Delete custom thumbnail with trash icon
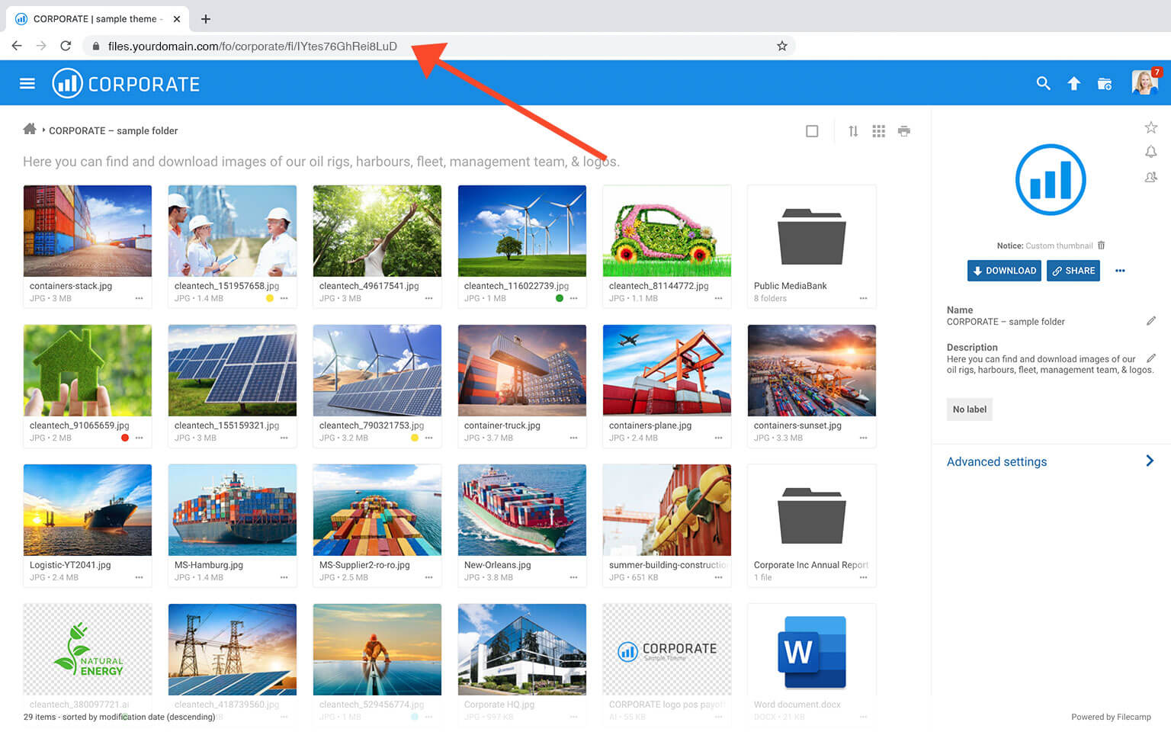Image resolution: width=1171 pixels, height=732 pixels. click(x=1101, y=246)
